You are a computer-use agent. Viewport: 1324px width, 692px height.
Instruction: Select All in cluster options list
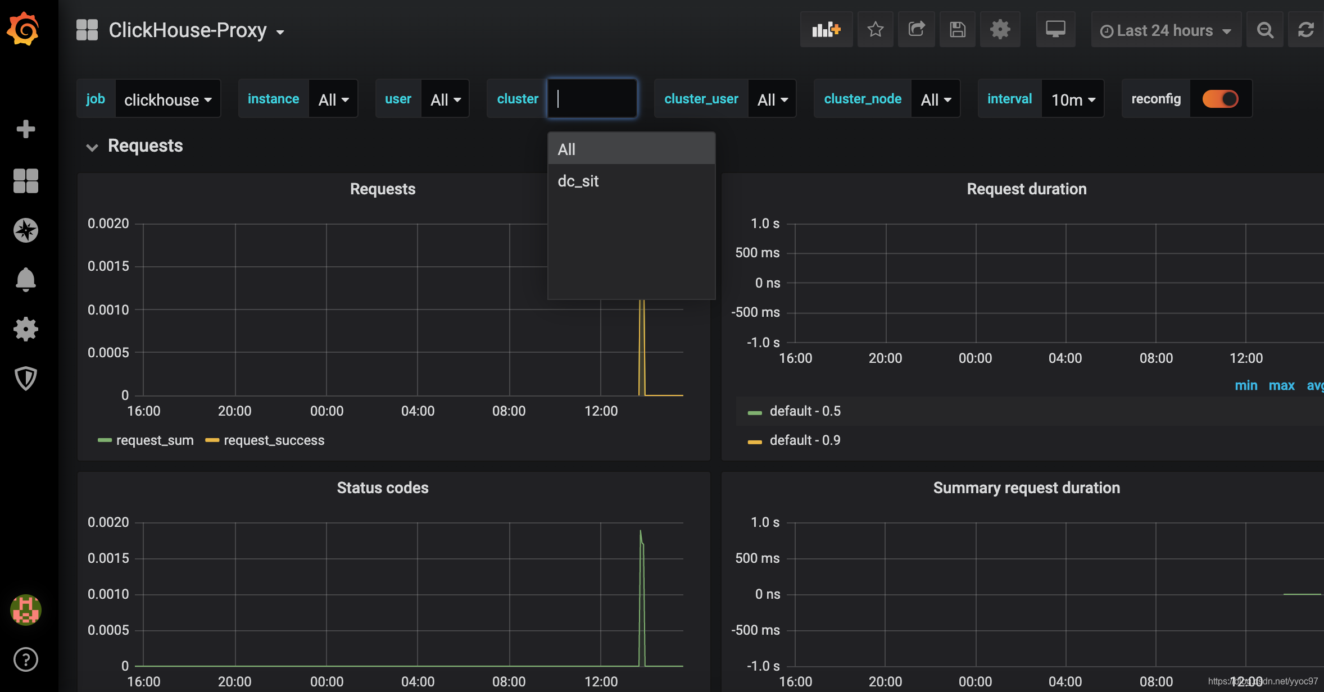coord(631,149)
